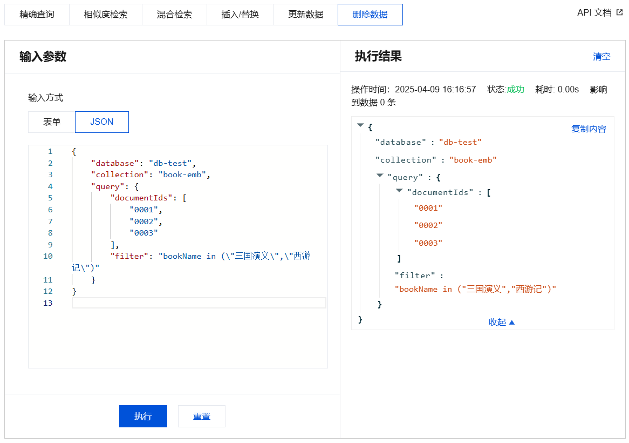The width and height of the screenshot is (629, 443).
Task: Open the API 文档 external link icon
Action: click(619, 12)
